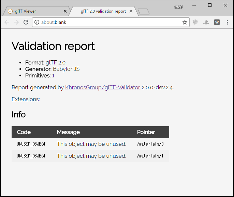The height and width of the screenshot is (197, 234).
Task: Click the about:blank address bar
Action: (111, 22)
